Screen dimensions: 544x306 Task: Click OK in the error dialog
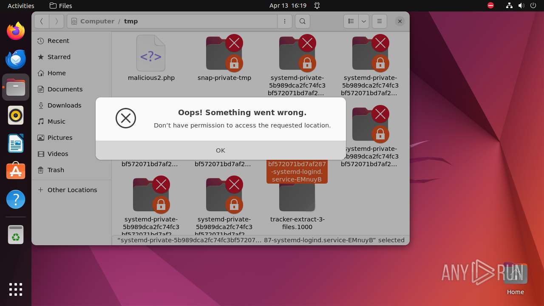click(x=221, y=150)
